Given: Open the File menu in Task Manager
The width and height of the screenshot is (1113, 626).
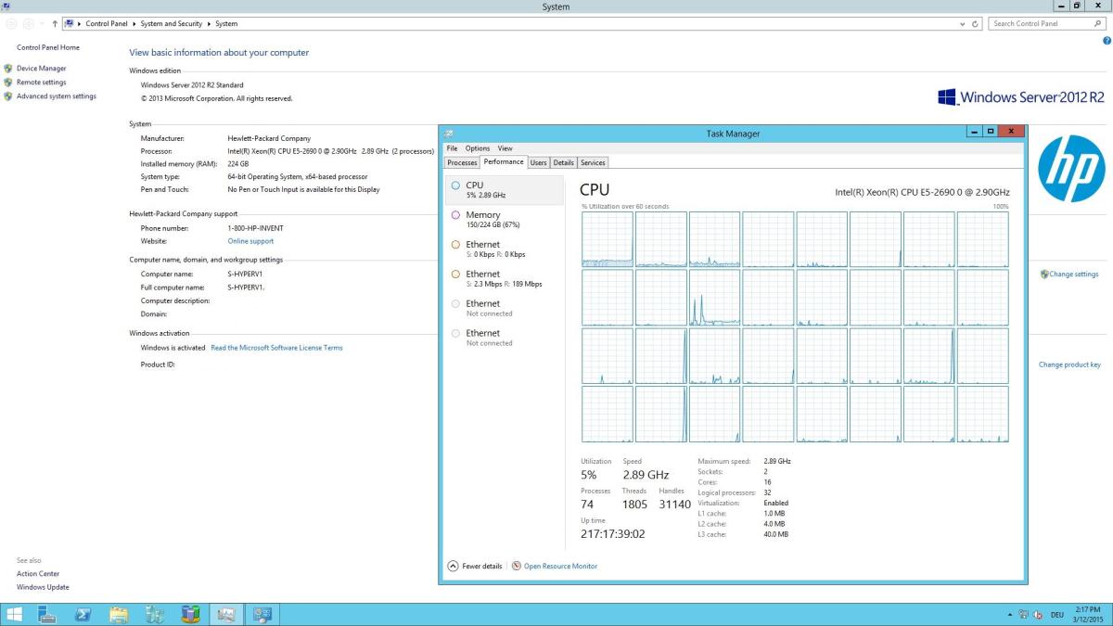Looking at the screenshot, I should 452,148.
